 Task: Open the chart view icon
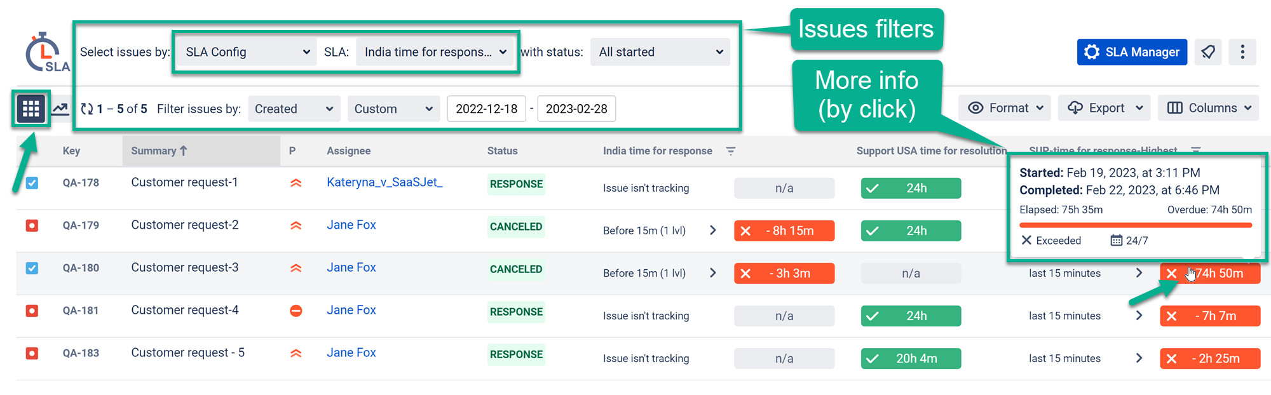(x=60, y=109)
